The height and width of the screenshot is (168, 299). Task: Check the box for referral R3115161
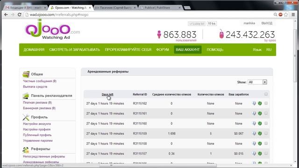(266, 113)
